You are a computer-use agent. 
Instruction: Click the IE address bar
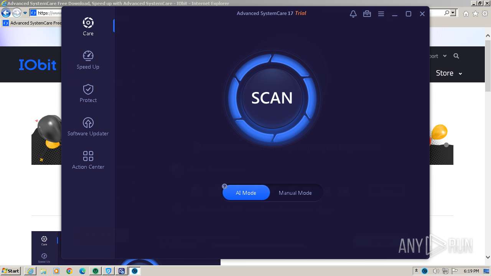point(45,13)
